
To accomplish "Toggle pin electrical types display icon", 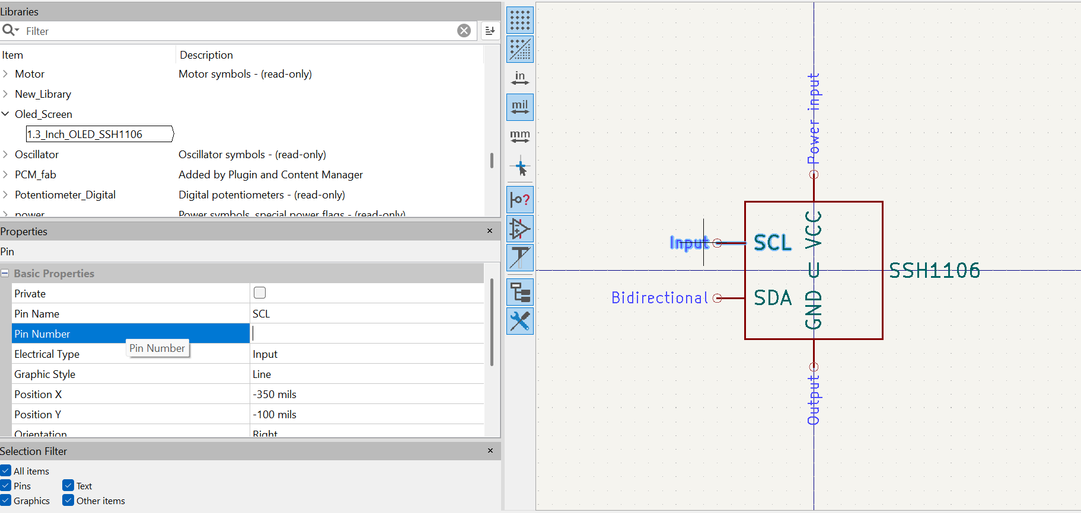I will click(520, 200).
